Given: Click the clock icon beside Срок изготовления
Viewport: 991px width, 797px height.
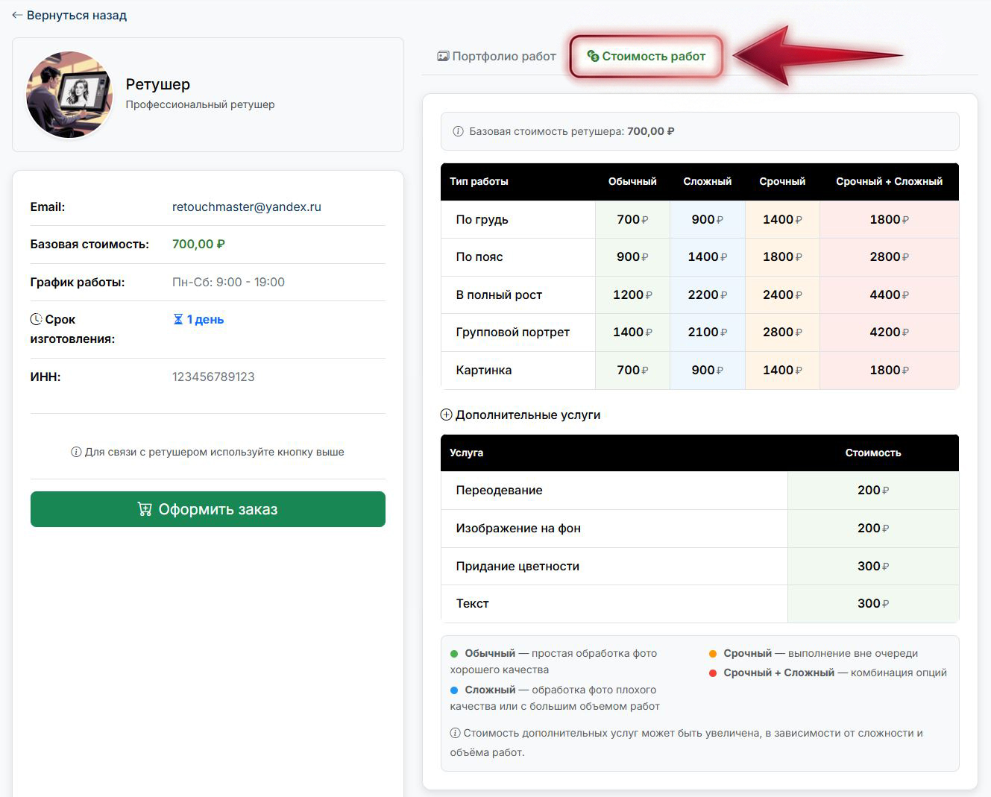Looking at the screenshot, I should click(x=36, y=319).
